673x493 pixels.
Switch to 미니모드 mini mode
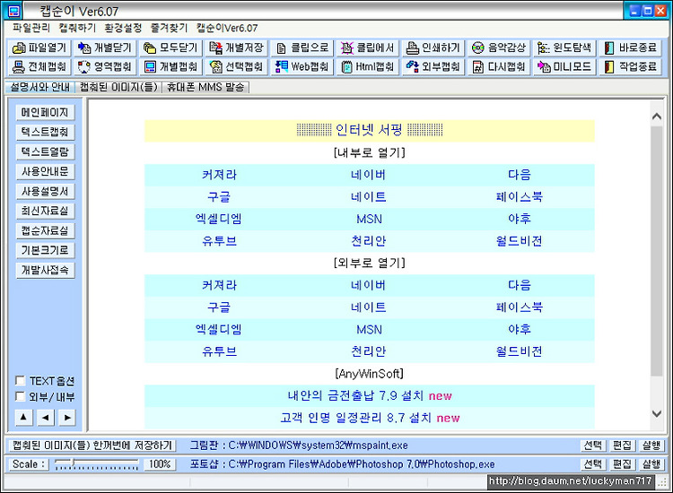tap(564, 66)
